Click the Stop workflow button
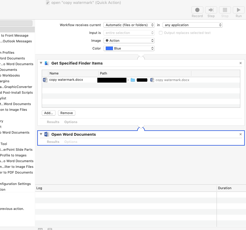 (225, 10)
